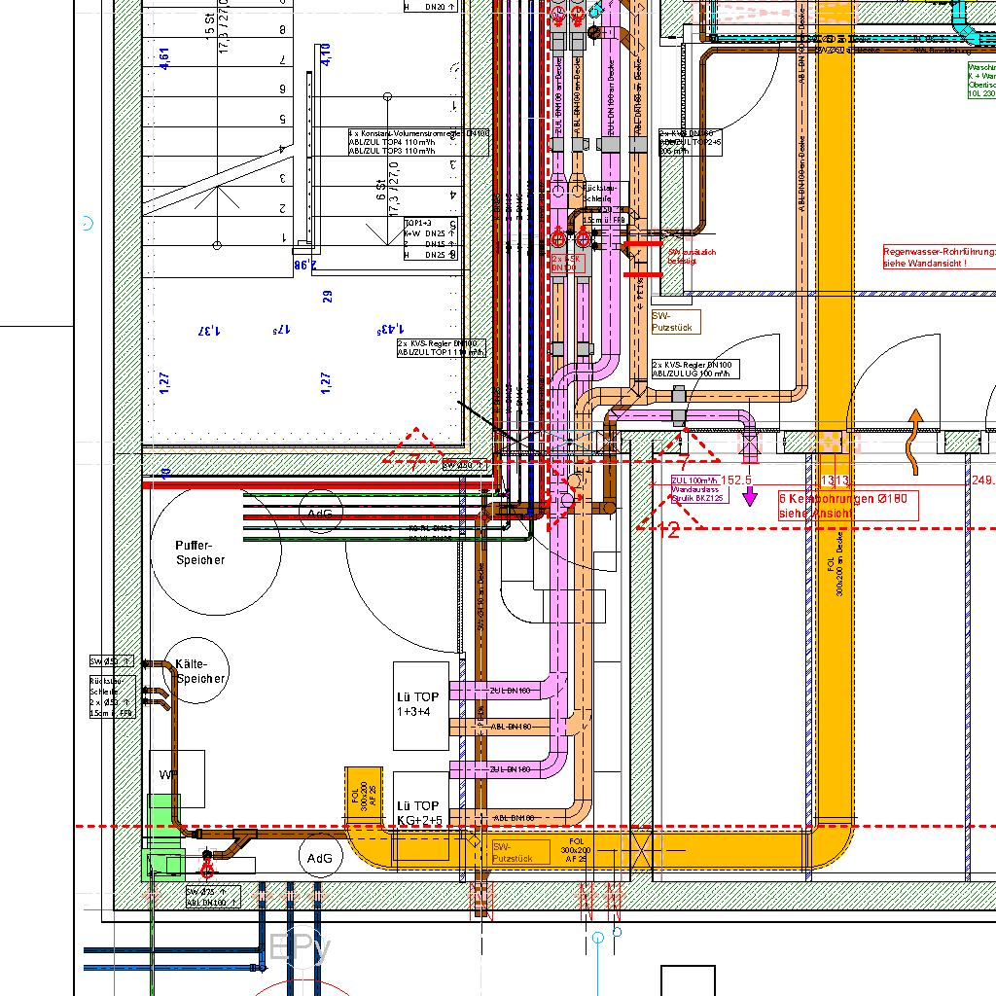Select the Lü TOP KG+2+5 unit box
The image size is (996, 996).
point(421,814)
